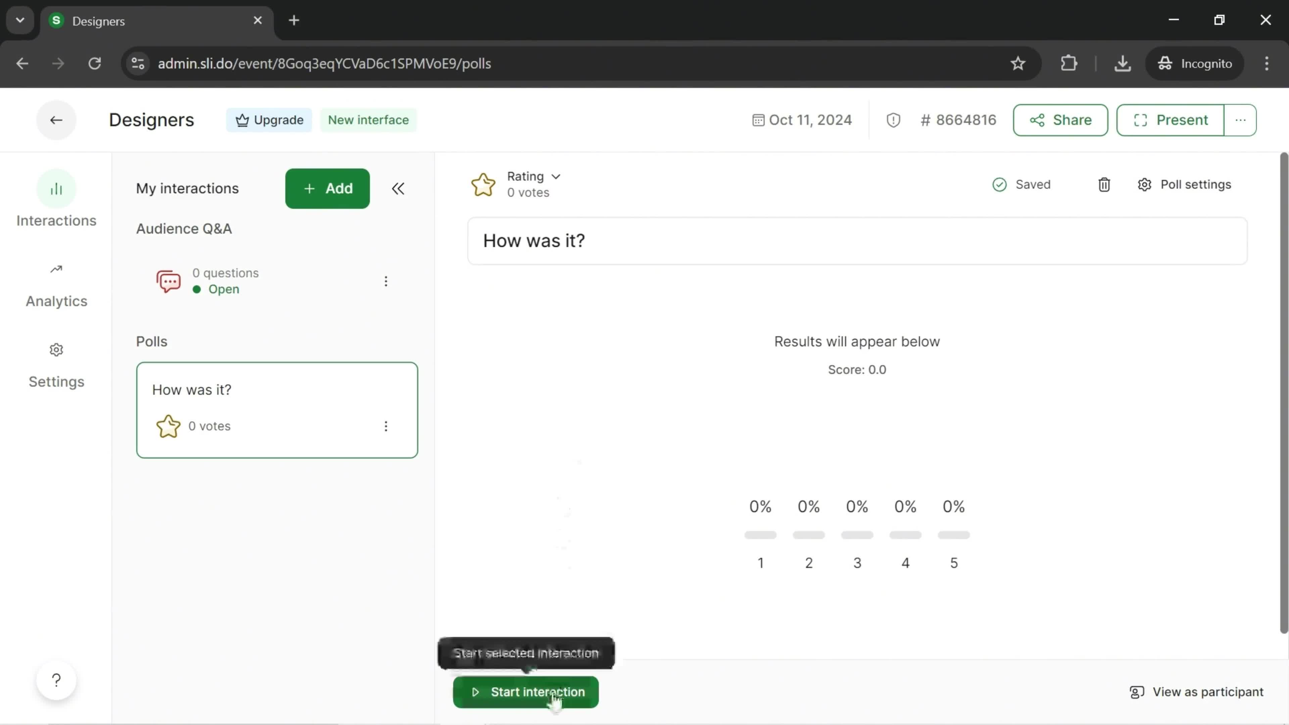The image size is (1289, 725).
Task: Click the star Rating icon
Action: [483, 184]
